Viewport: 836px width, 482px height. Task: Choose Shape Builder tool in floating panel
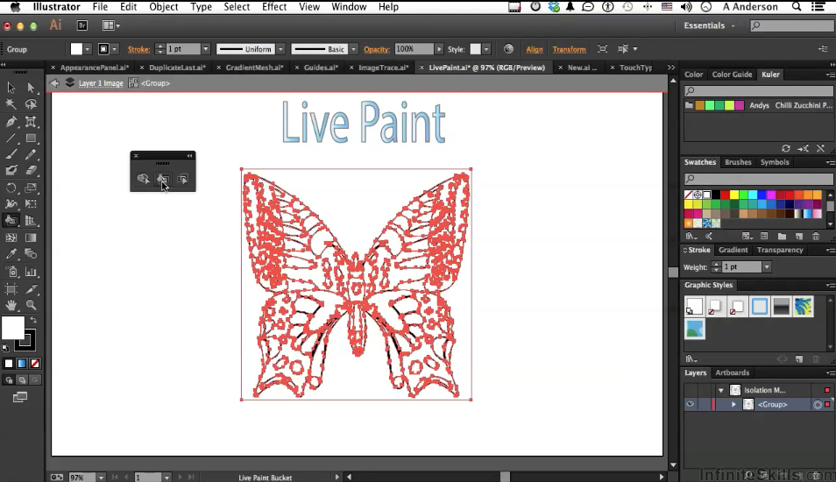tap(143, 179)
